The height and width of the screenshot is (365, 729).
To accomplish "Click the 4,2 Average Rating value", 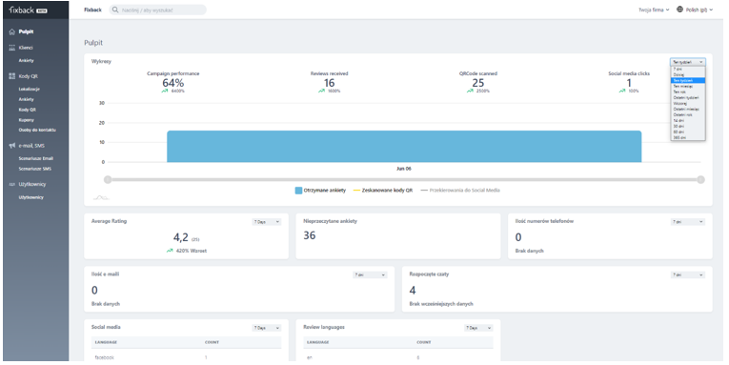I will (x=181, y=237).
